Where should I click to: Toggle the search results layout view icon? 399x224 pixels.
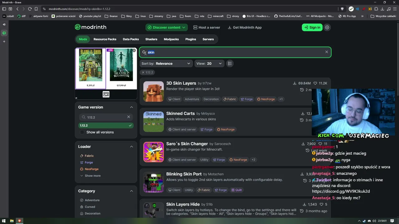pyautogui.click(x=230, y=63)
